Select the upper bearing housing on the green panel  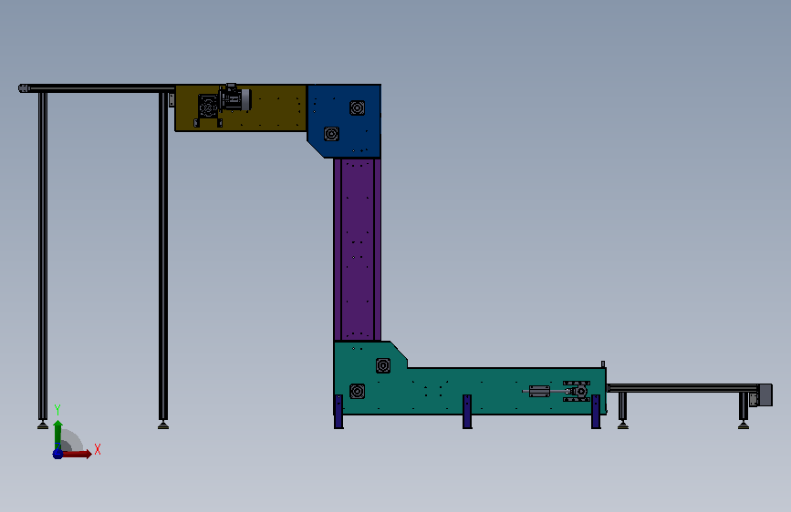[383, 365]
